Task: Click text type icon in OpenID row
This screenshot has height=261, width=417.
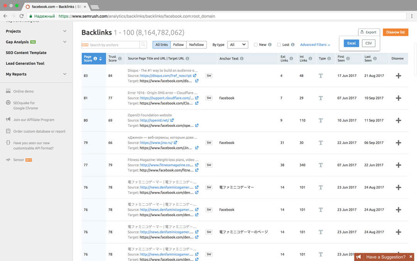Action: 321,120
